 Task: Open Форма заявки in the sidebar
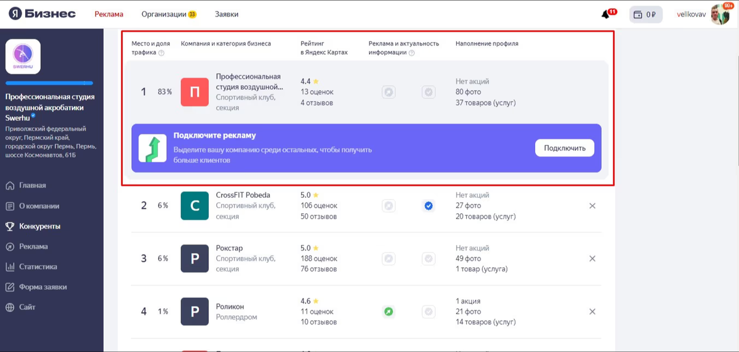click(42, 287)
